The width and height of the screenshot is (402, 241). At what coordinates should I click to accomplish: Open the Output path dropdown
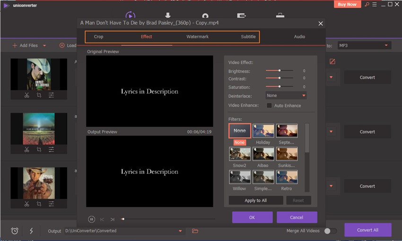tap(180, 231)
